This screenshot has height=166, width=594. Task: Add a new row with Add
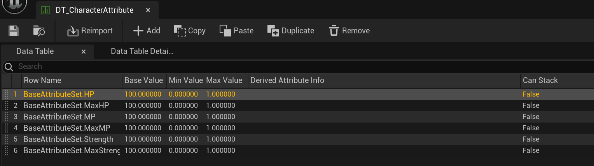tap(147, 31)
